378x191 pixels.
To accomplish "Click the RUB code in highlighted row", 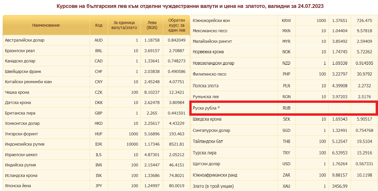I will tap(286, 108).
